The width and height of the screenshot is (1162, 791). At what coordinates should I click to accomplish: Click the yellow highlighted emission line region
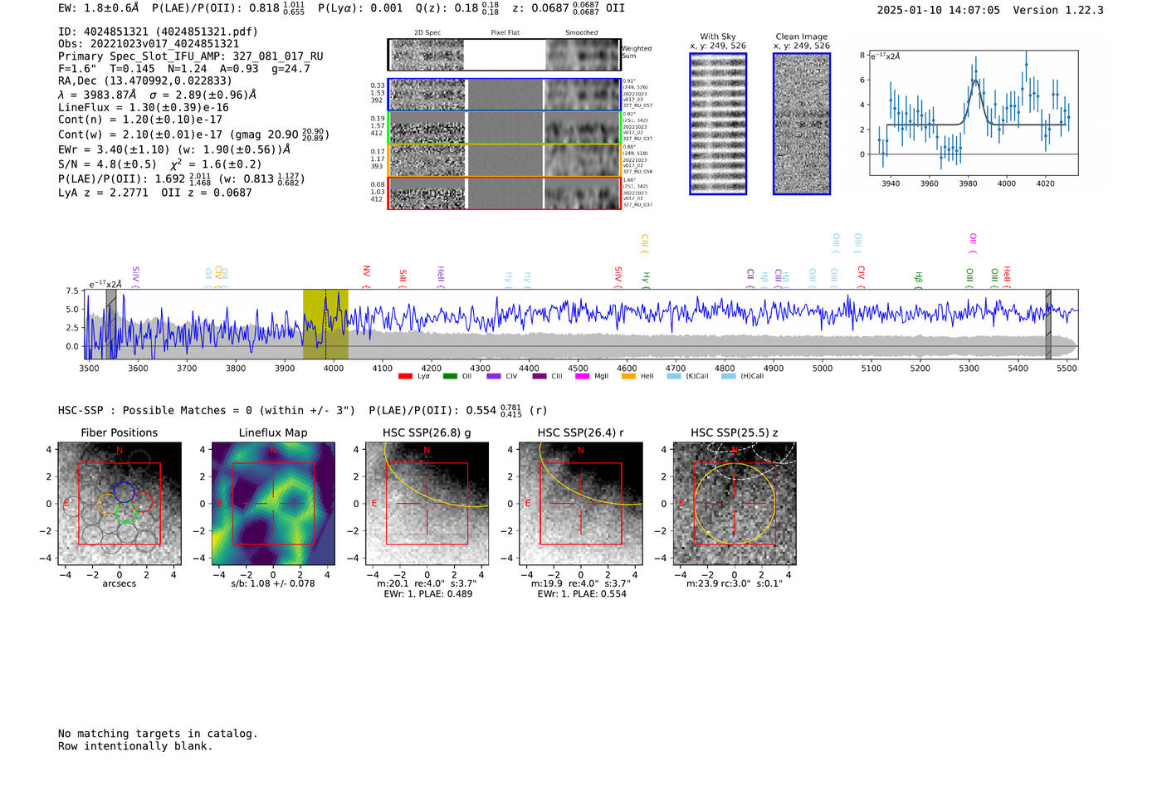point(325,324)
